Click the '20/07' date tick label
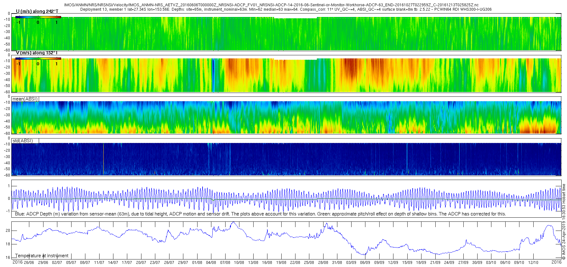This screenshot has width=567, height=267. pos(141,263)
